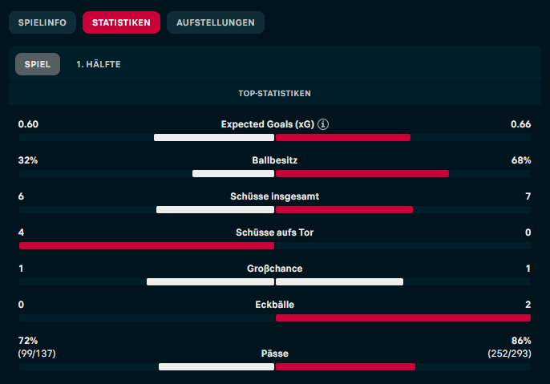
Task: Show full-match stats with Spiel toggle
Action: (38, 64)
